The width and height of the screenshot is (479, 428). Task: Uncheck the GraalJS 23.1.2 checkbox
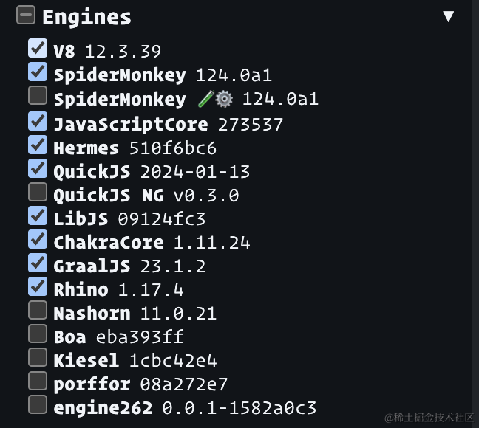[x=38, y=263]
